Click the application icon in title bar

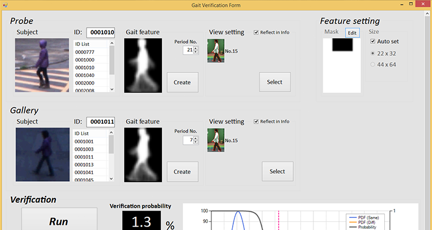point(4,5)
